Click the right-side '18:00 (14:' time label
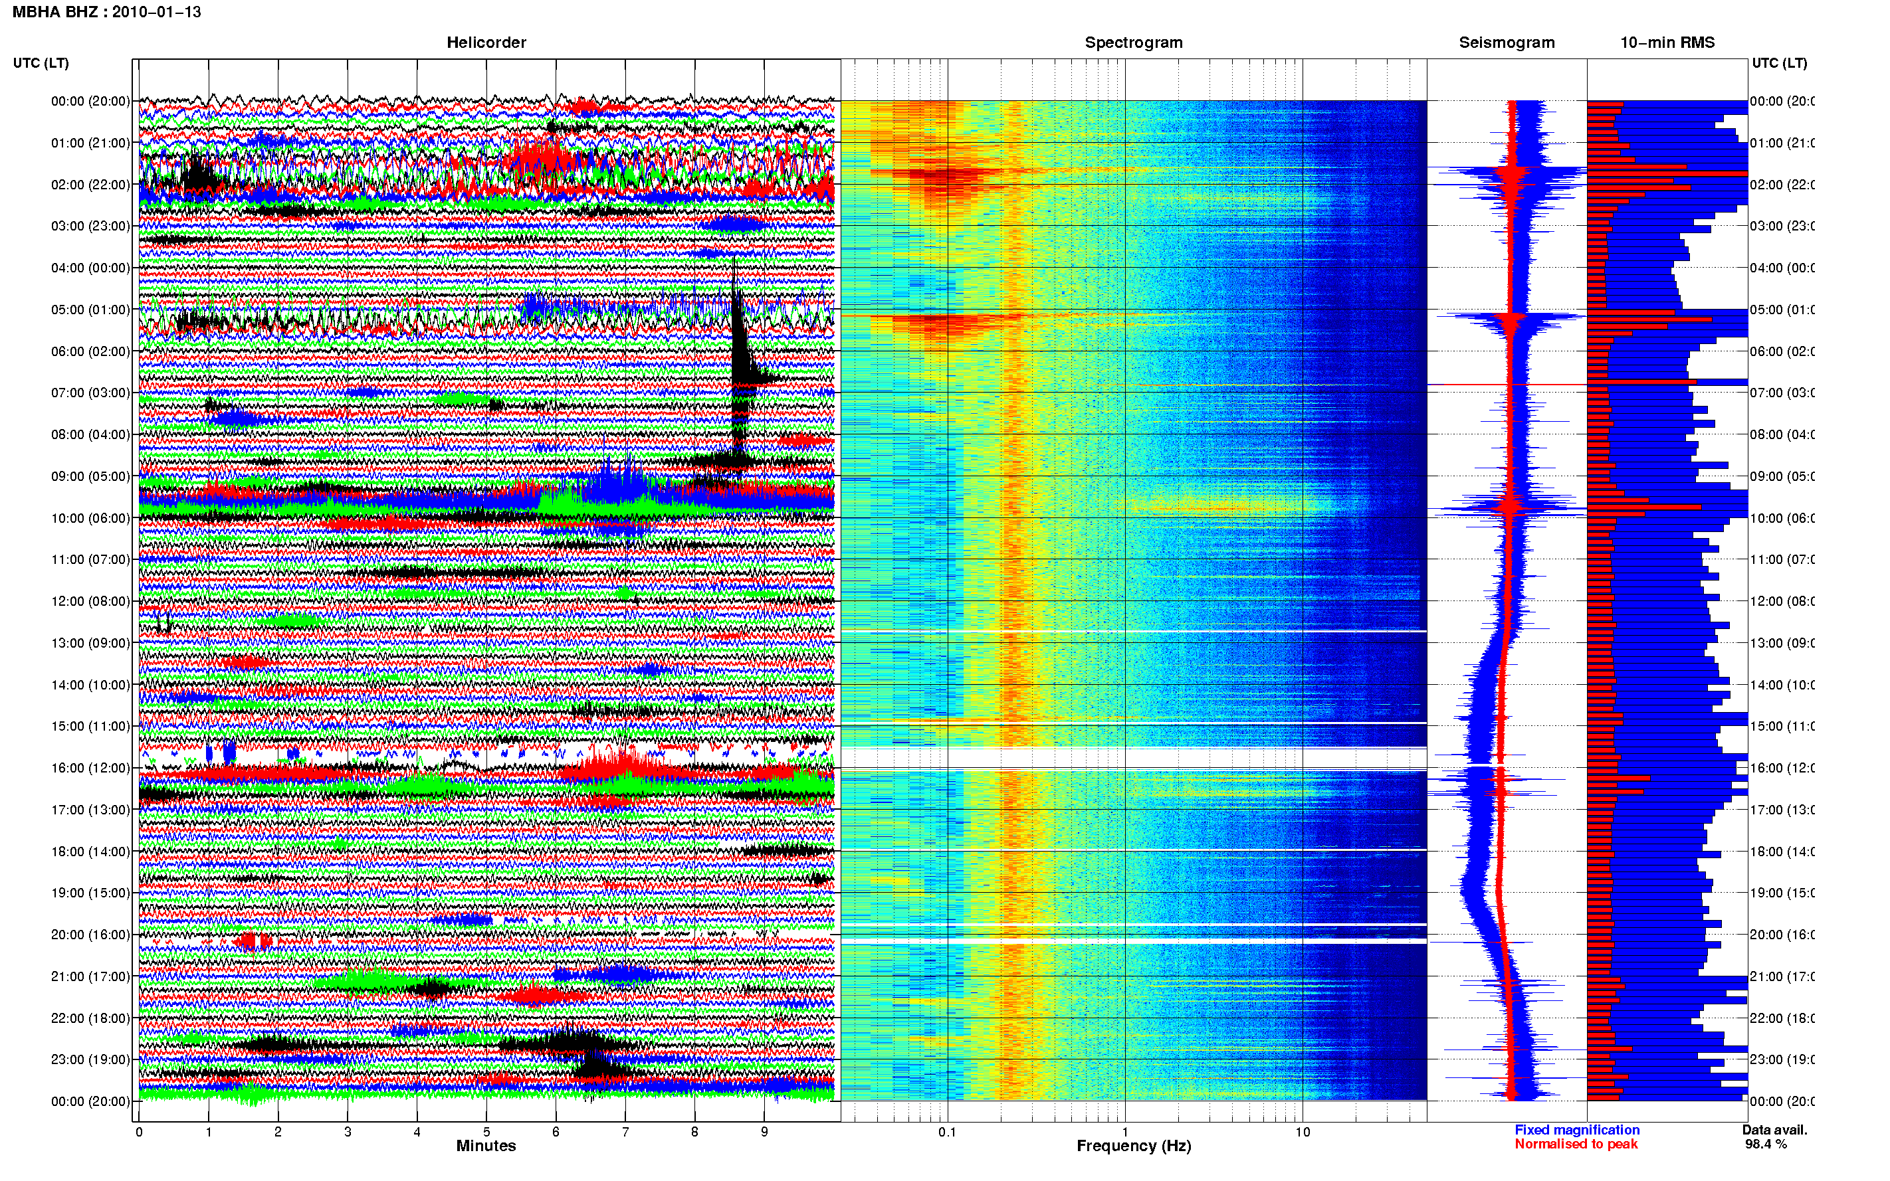This screenshot has width=1890, height=1181. 1782,852
